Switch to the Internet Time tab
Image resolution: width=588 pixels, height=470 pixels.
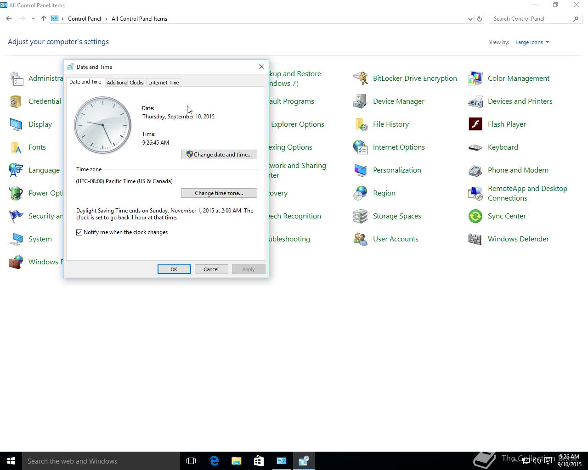point(164,83)
